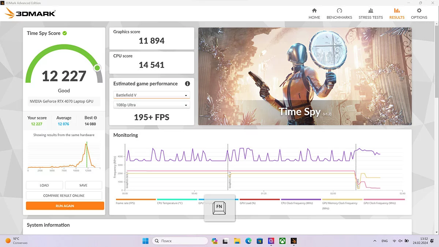Open Xbox app from the taskbar
The height and width of the screenshot is (247, 439).
point(282,241)
